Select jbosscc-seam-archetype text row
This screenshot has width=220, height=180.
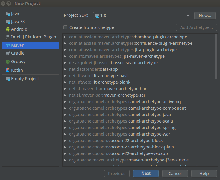coord(113,63)
